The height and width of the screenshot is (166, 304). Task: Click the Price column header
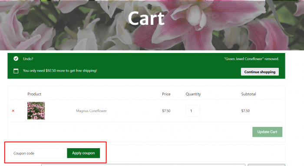(x=166, y=94)
